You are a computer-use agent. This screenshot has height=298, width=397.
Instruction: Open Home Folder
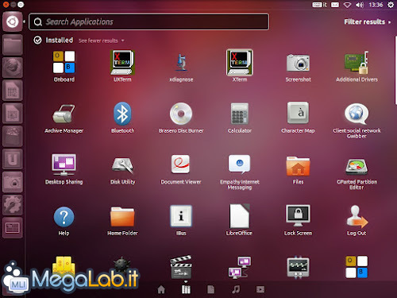click(x=122, y=221)
